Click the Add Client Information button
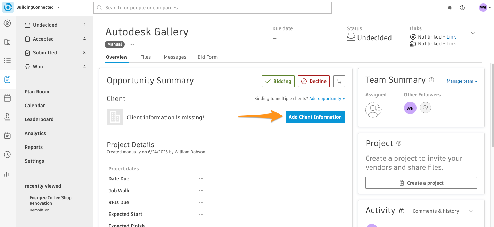 tap(315, 117)
